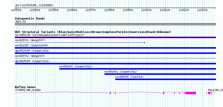Open the dgv8524n54 (Cooper2011) label
This screenshot has height=107, width=223.
[32, 51]
